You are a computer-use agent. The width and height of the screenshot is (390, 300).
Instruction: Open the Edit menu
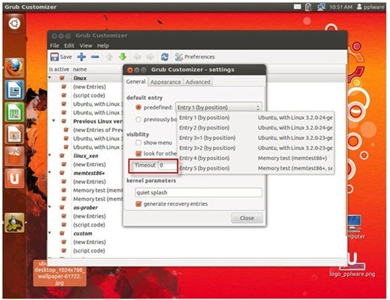(69, 45)
